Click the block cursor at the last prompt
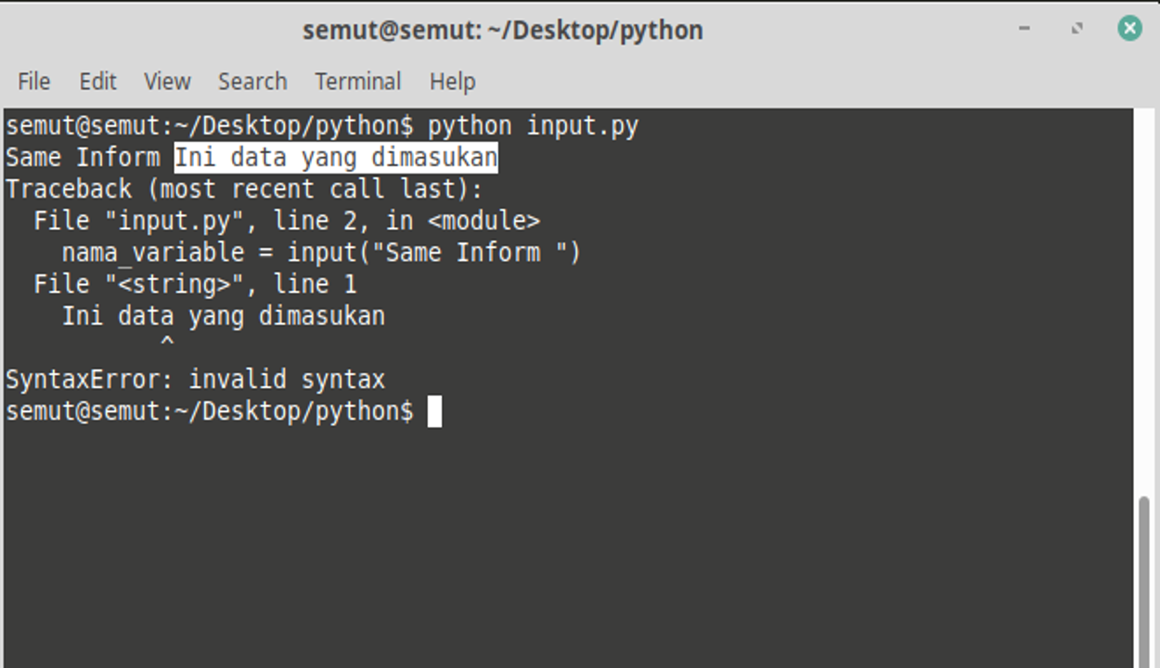 [x=434, y=411]
